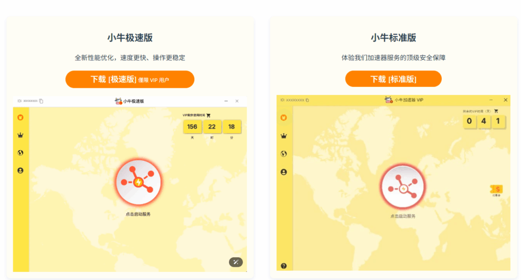Click the magic wand icon in 小牛极速版
This screenshot has height=280, width=521.
point(236,262)
